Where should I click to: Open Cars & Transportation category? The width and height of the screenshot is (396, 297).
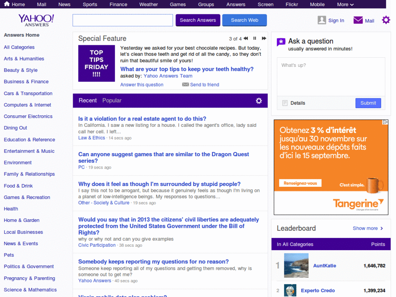(x=28, y=94)
